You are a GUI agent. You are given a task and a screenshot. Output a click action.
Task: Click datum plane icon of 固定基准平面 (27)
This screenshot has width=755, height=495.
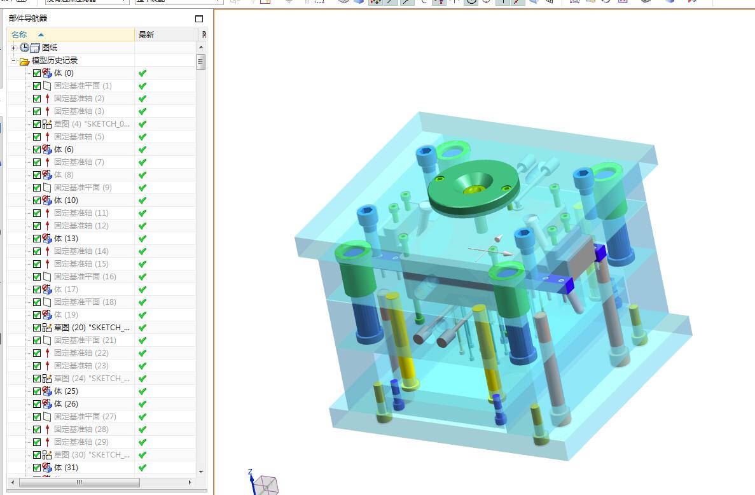47,417
